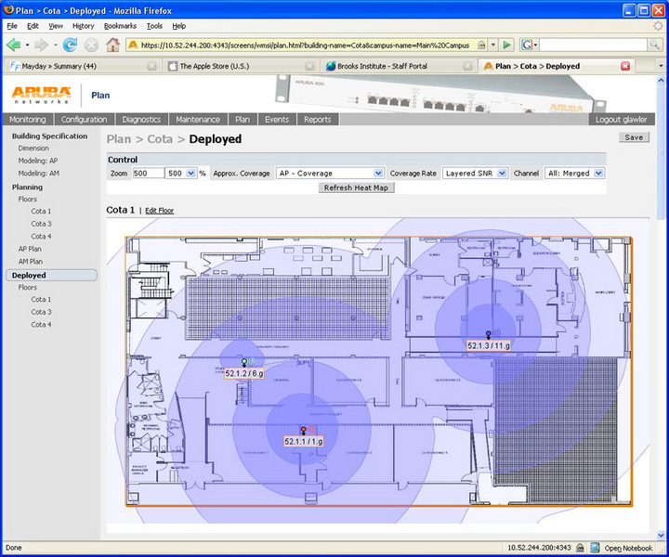Open the address bar history dropdown
The width and height of the screenshot is (669, 557).
(x=493, y=45)
